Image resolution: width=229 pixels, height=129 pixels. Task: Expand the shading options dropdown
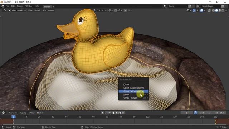tap(226, 10)
